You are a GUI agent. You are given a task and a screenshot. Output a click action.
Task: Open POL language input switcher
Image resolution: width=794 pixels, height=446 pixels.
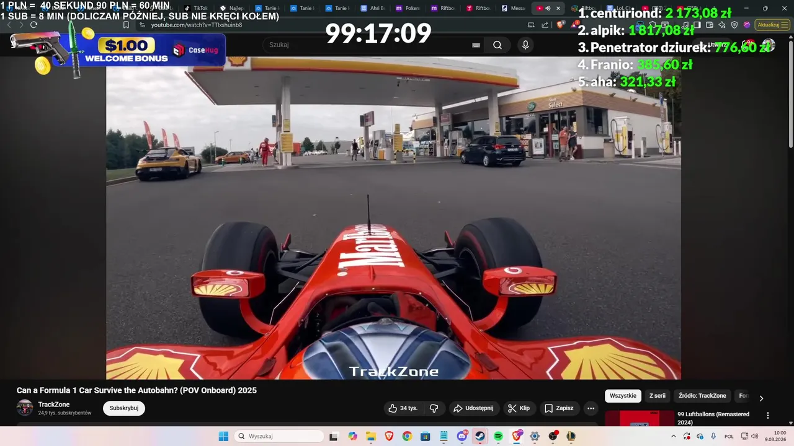[x=729, y=436]
